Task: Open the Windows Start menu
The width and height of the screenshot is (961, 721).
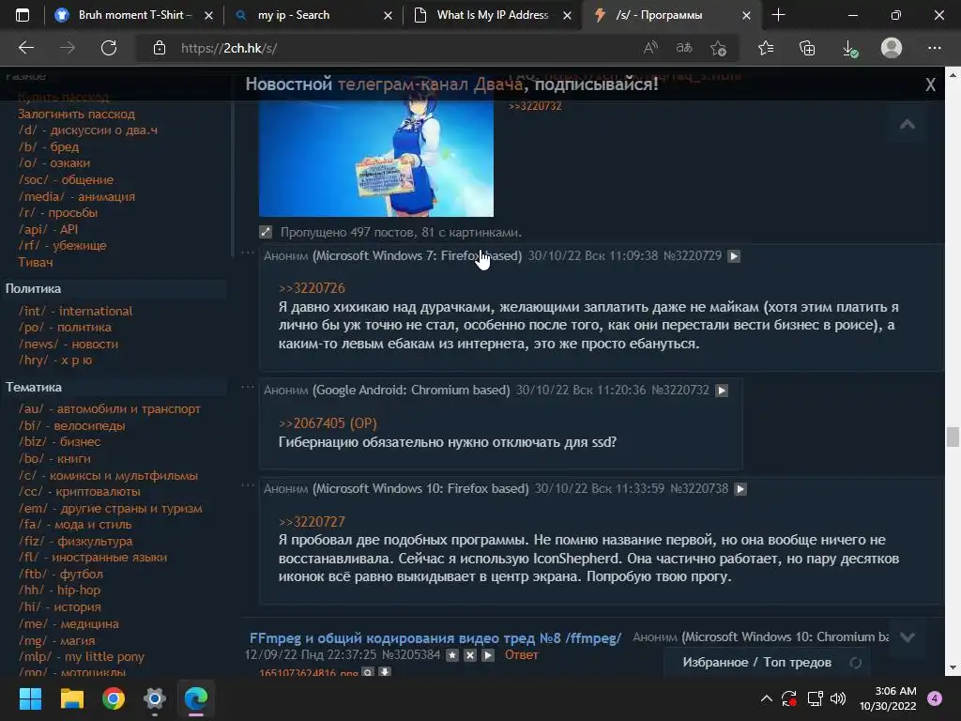Action: 30,698
